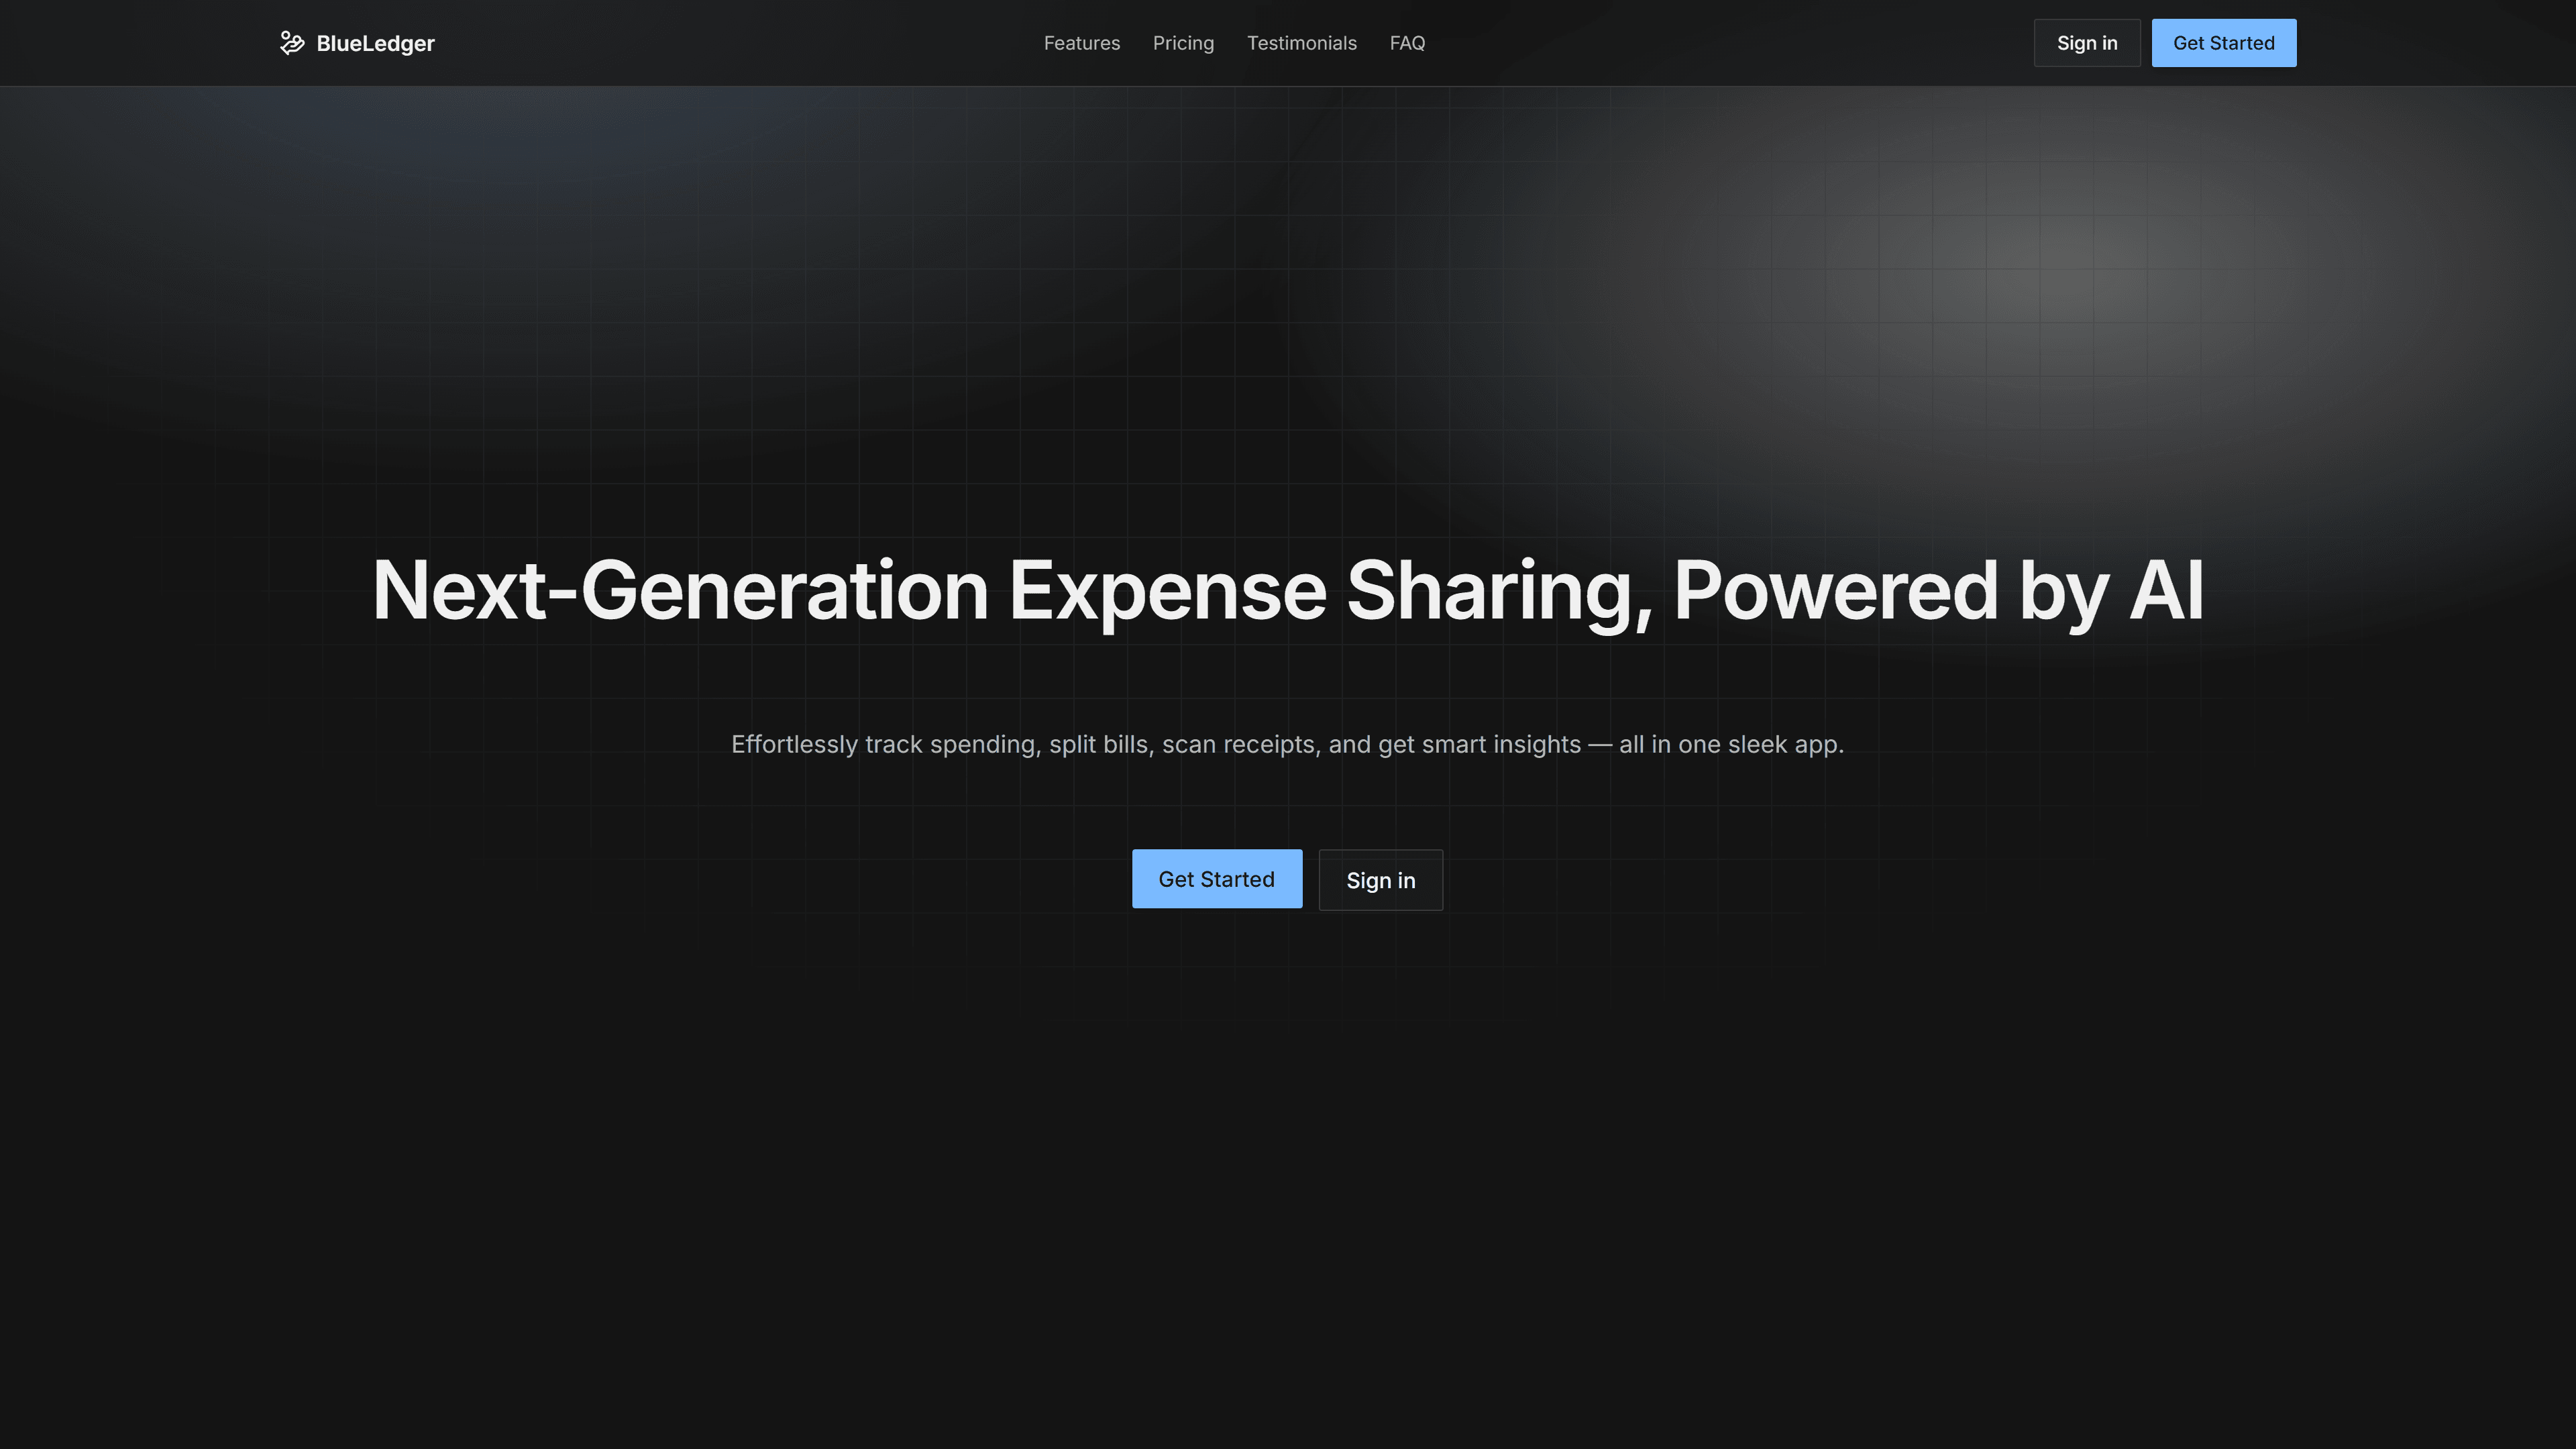Click the BlueLedger logo icon

coord(291,43)
